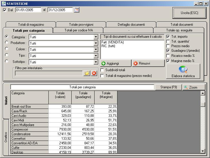Check Totali di magazzino (prezzo medio)
This screenshot has height=158, width=210.
(102, 76)
